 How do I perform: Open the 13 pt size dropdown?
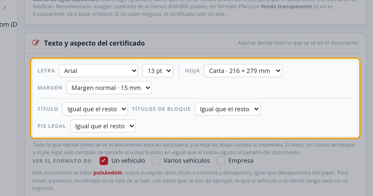pos(157,71)
